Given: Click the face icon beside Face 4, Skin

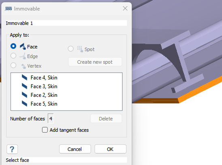Looking at the screenshot, I should [x=24, y=77].
